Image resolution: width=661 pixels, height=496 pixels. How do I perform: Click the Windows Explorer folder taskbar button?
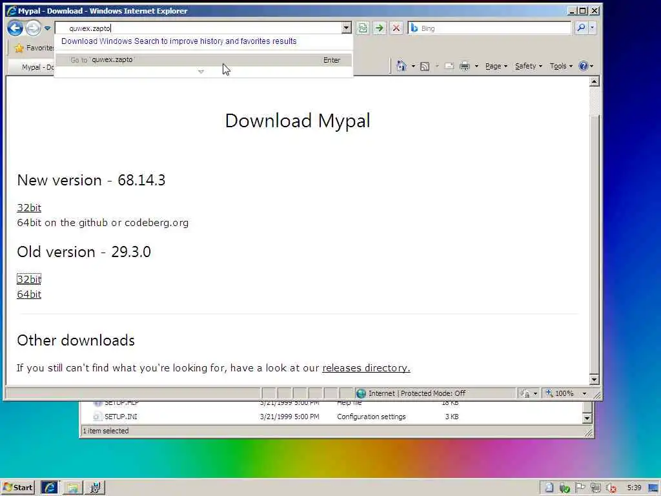(72, 488)
